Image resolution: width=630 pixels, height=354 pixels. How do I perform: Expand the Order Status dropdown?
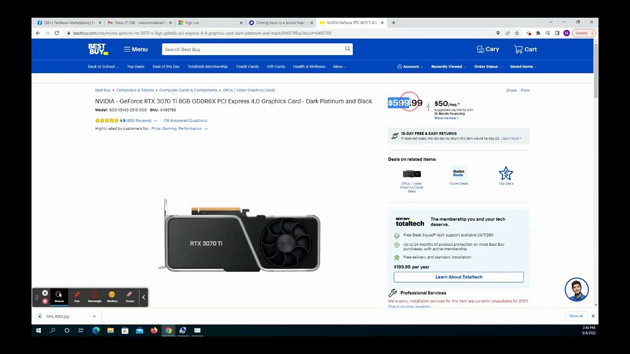pos(488,66)
